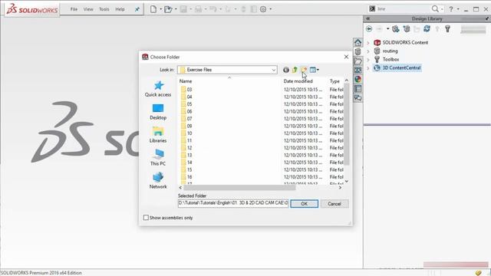
Task: Open the search type dropdown arrow
Action: [x=442, y=9]
